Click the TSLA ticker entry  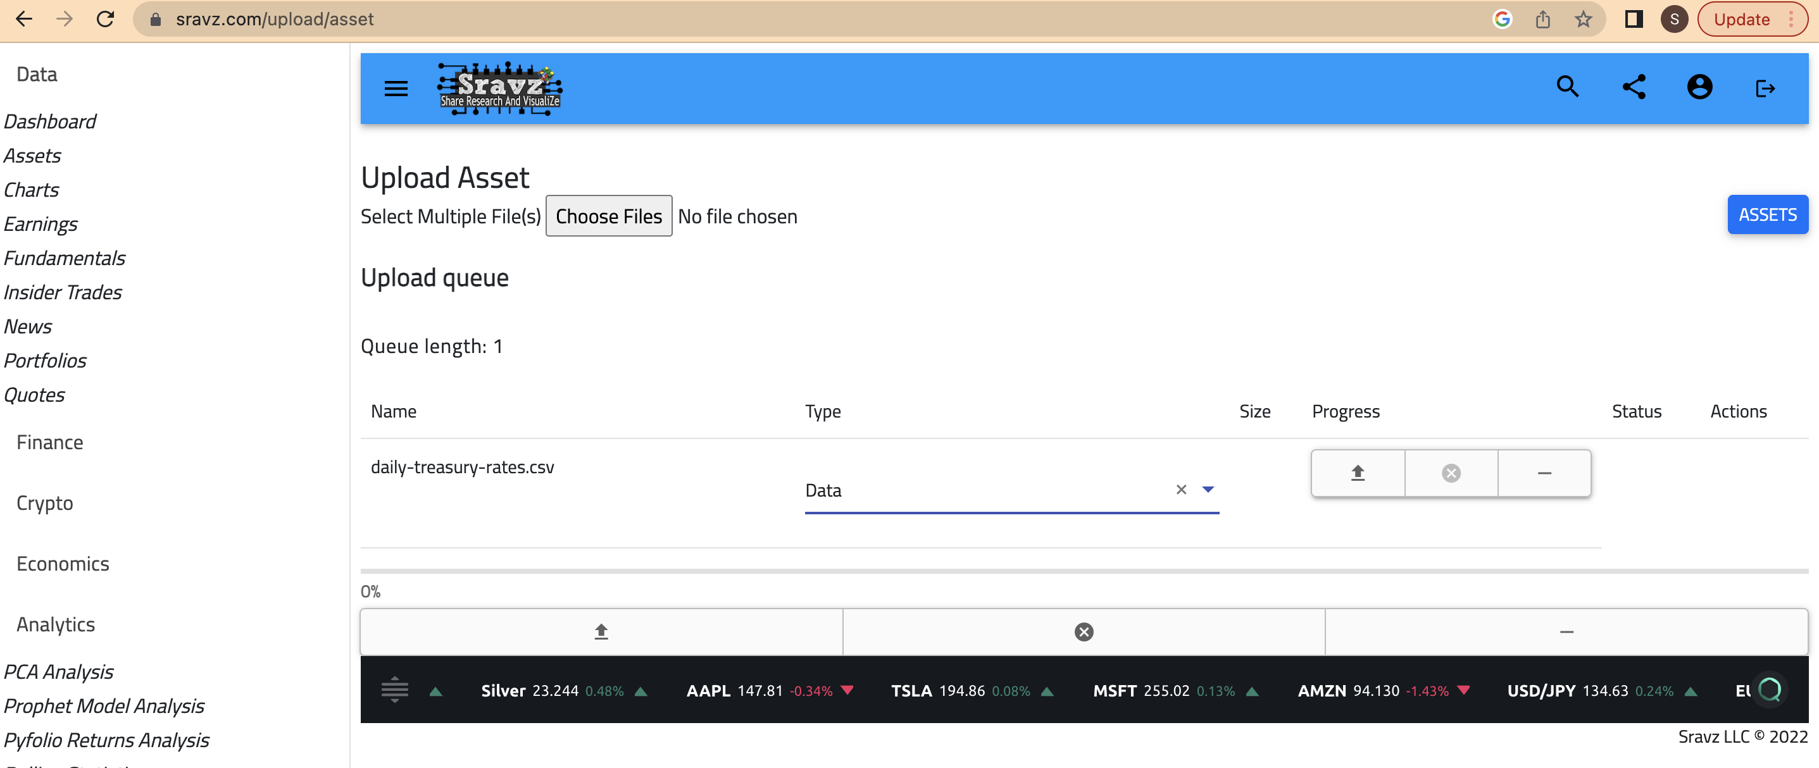pos(972,691)
